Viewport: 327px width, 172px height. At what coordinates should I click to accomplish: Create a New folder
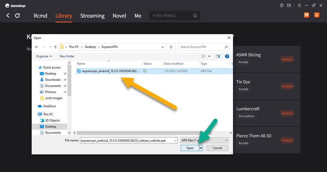[x=67, y=56]
